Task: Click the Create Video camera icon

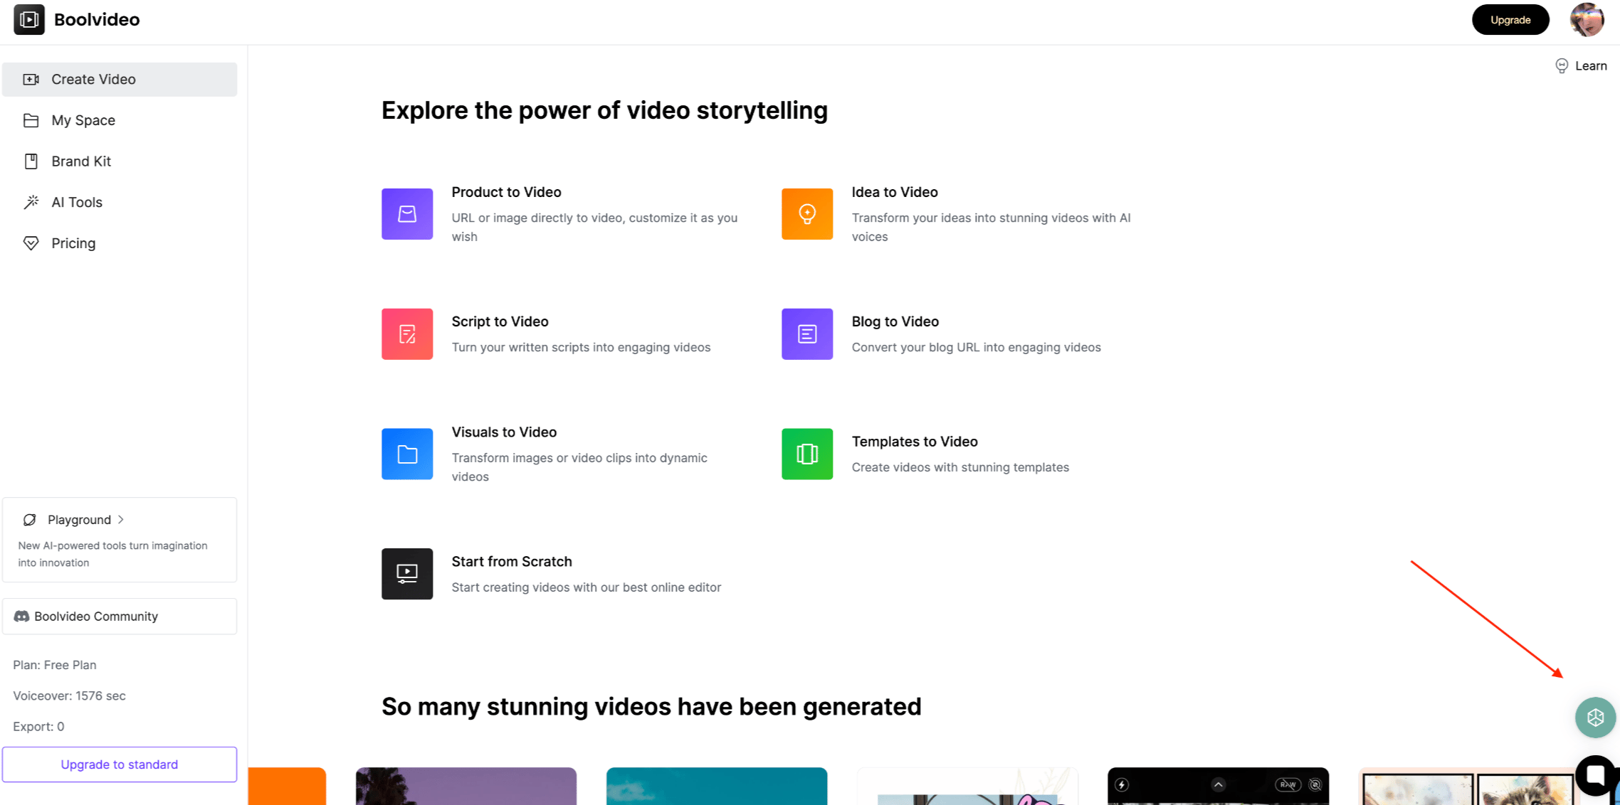Action: [31, 79]
